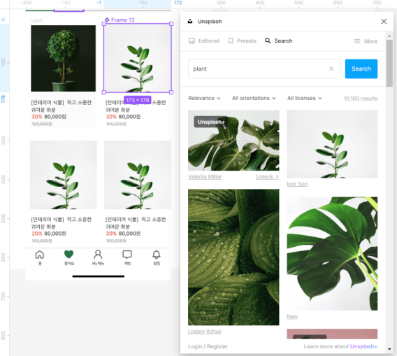Open feey author link
The width and height of the screenshot is (397, 356).
click(292, 316)
